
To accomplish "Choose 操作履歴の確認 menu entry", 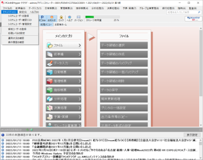I will pyautogui.click(x=16, y=42).
